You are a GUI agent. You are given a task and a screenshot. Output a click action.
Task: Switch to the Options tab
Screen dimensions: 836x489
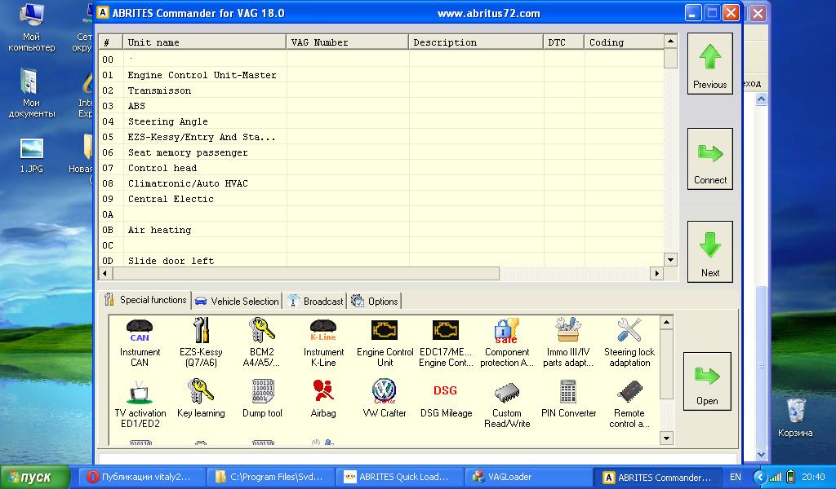(x=375, y=302)
